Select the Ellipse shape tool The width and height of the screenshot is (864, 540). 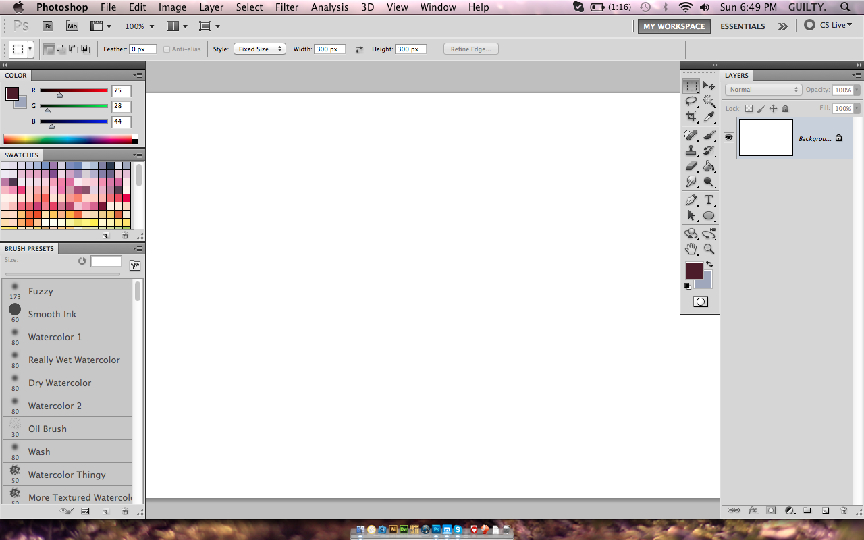tap(709, 215)
